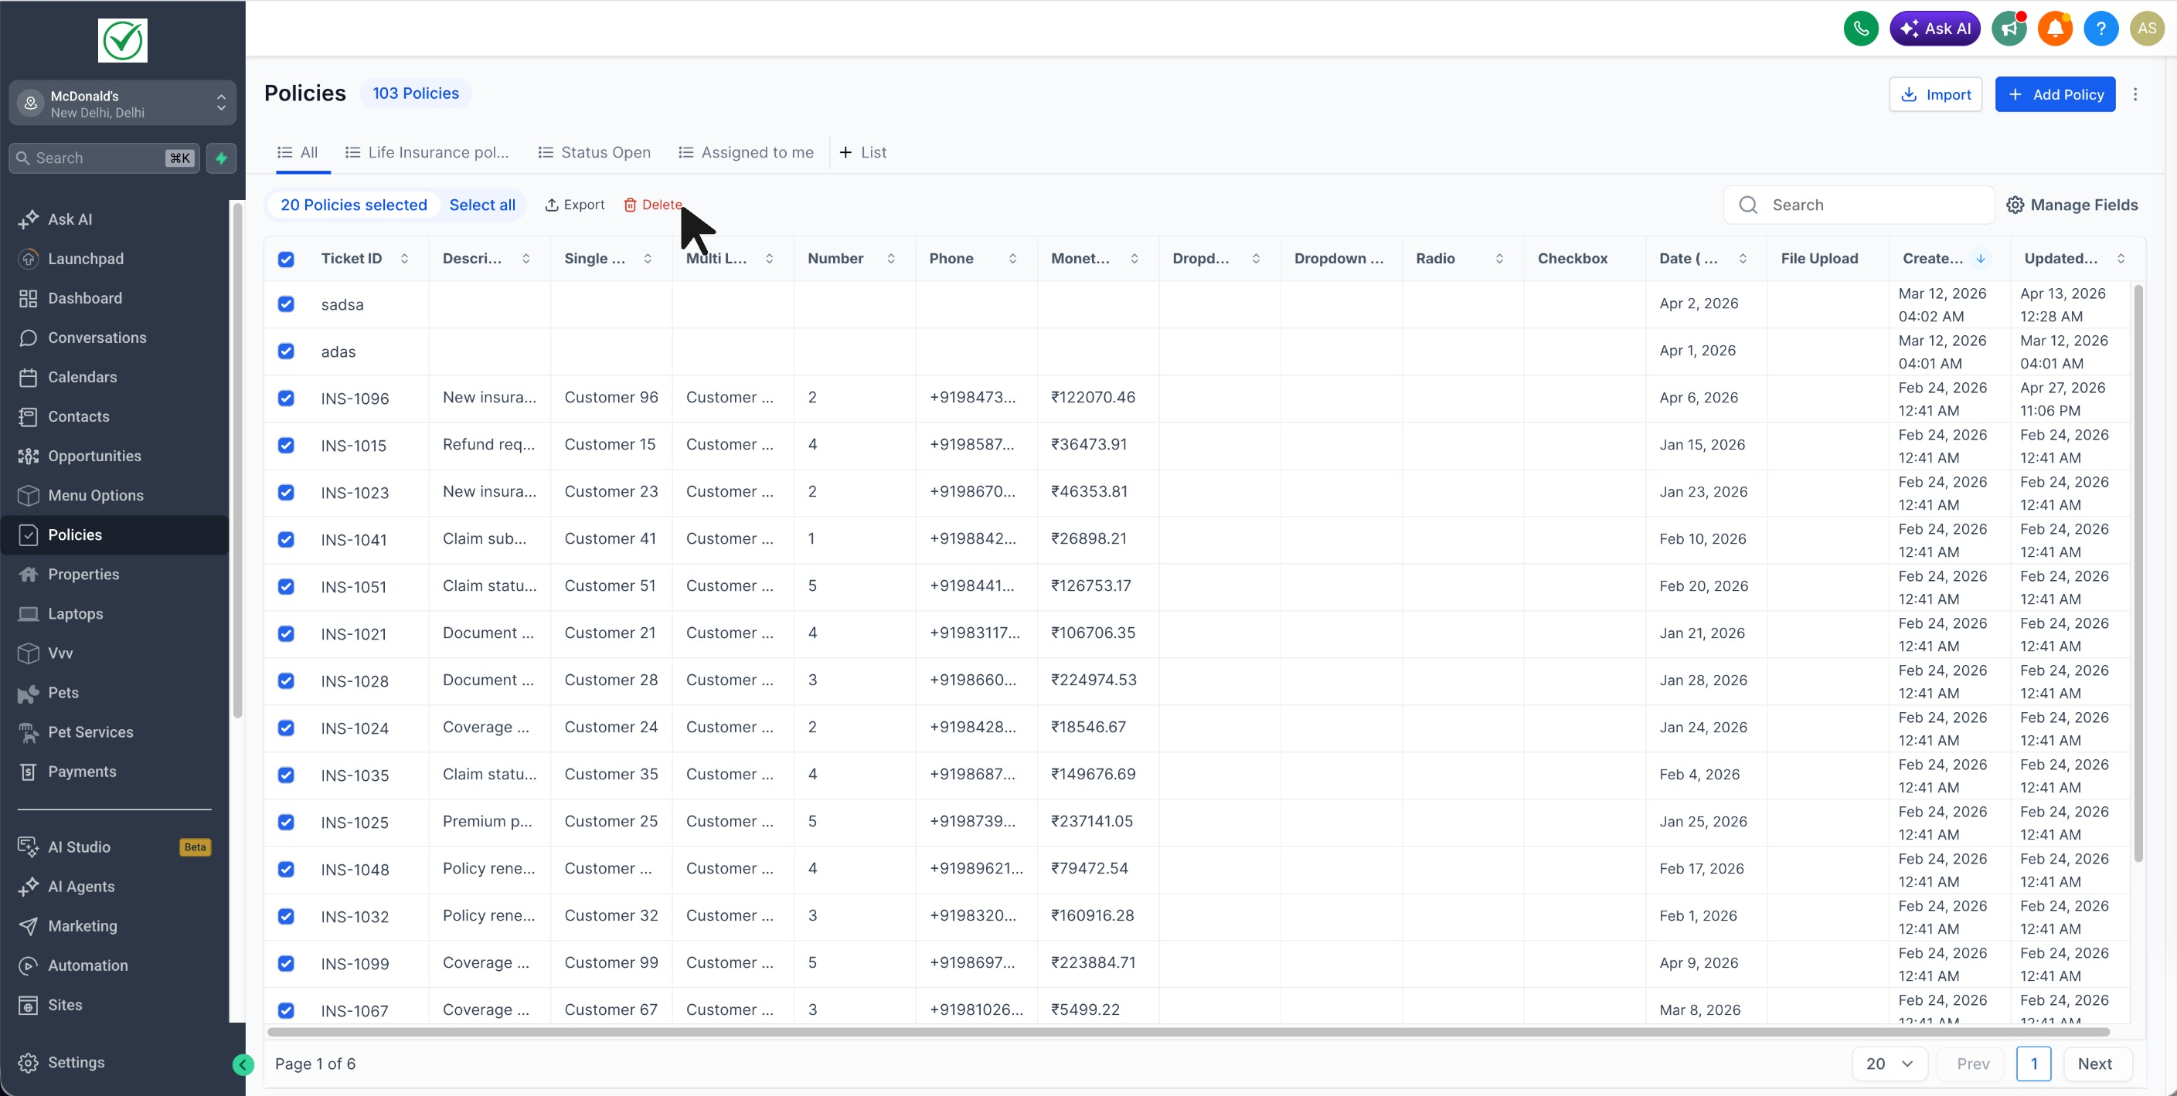Open the orange notifications bell

pos(2056,29)
